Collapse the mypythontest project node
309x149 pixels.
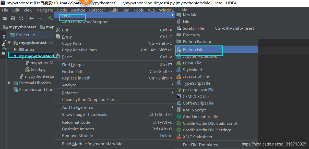pos(9,43)
